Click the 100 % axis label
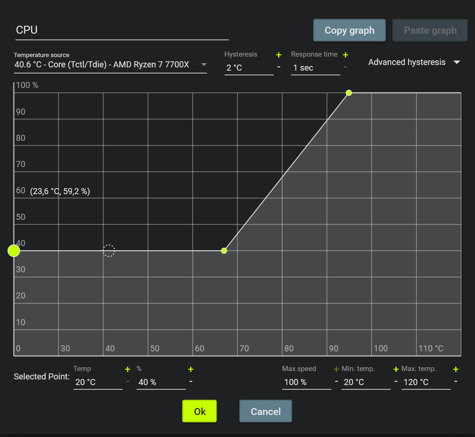The width and height of the screenshot is (475, 437). click(x=27, y=85)
